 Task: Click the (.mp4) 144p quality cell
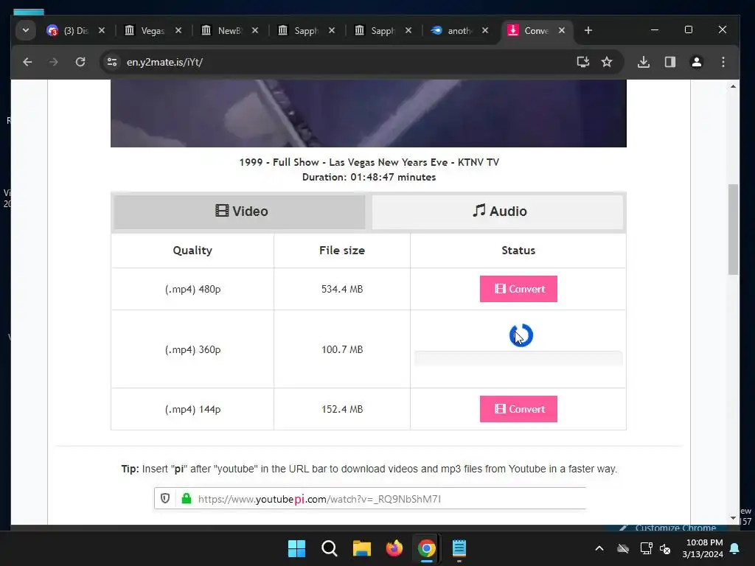pyautogui.click(x=192, y=409)
